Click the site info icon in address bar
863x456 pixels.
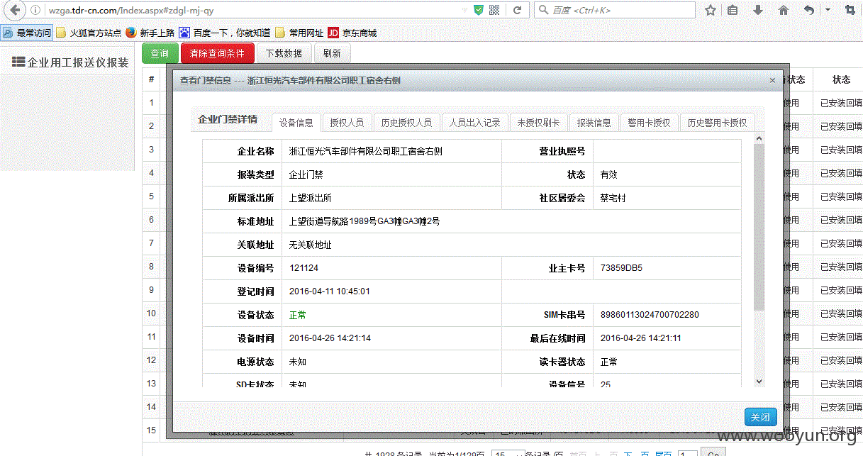point(35,11)
